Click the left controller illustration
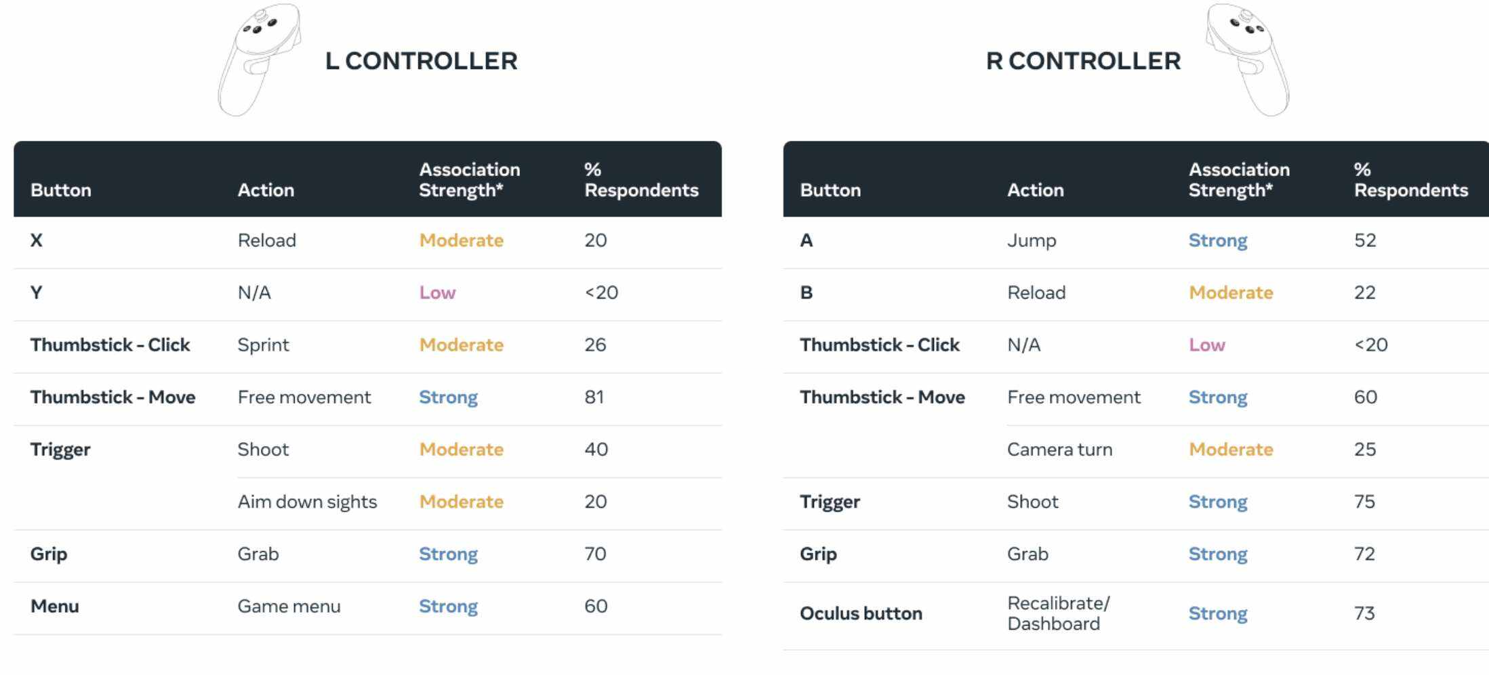Viewport: 1489px width, 675px height. 258,60
